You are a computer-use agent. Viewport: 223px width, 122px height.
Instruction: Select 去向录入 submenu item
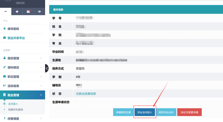(x=13, y=104)
